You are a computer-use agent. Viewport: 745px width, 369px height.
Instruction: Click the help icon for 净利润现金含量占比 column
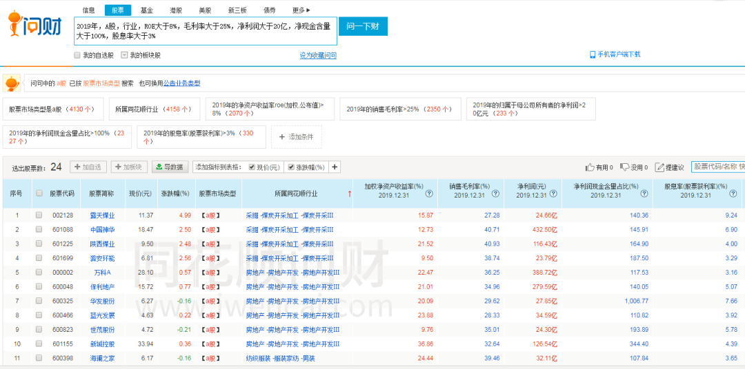(x=644, y=193)
